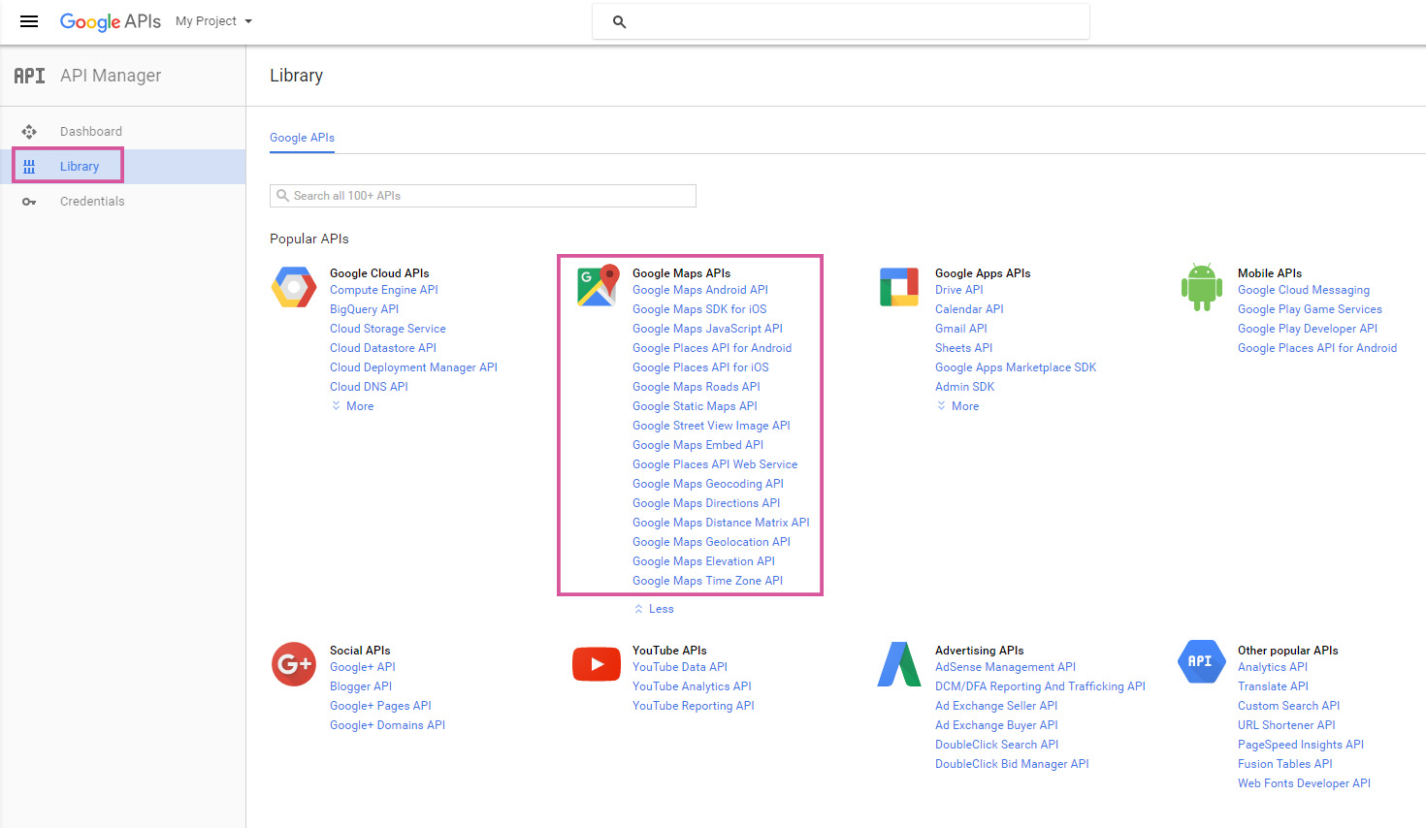Click the Google Apps APIs icon
Screen dimensions: 1426x828
tap(899, 287)
